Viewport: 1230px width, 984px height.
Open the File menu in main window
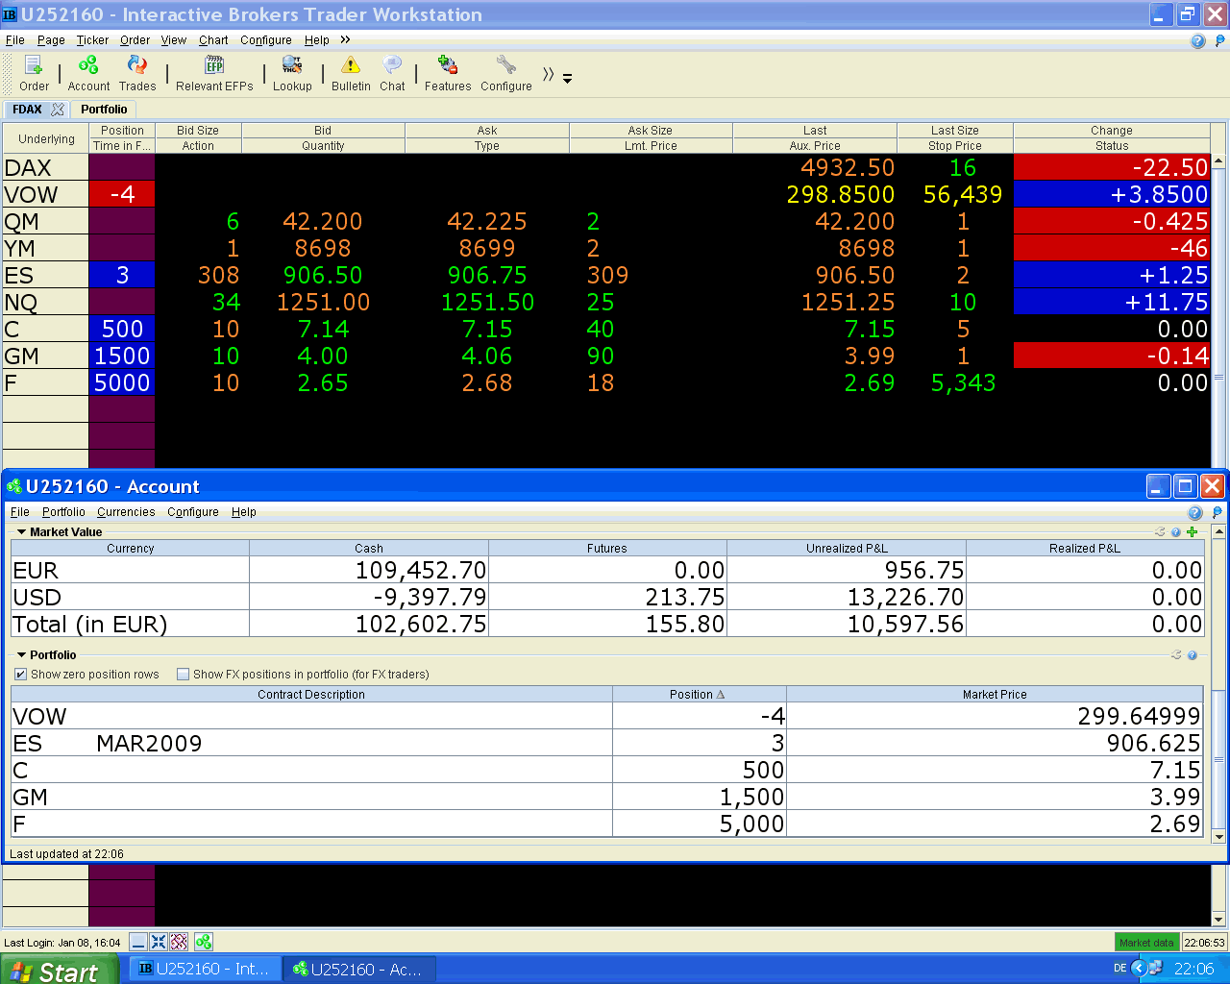(15, 40)
